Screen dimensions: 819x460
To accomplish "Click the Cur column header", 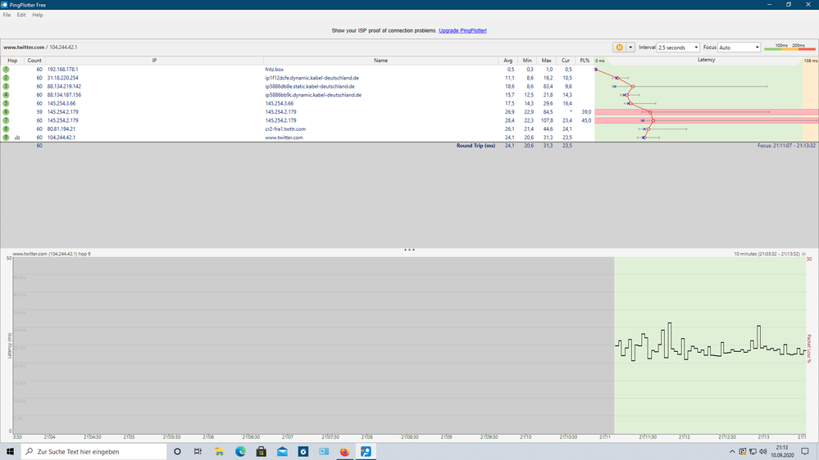I will point(565,61).
